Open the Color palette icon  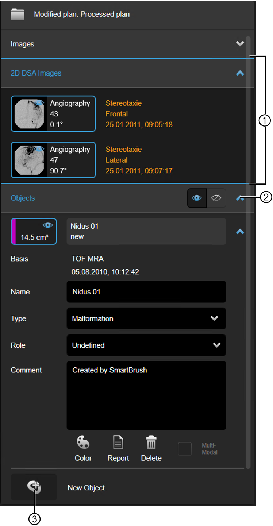pyautogui.click(x=83, y=443)
